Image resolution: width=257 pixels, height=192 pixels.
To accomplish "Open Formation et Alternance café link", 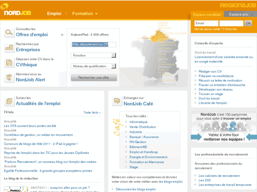I will pos(147,162).
